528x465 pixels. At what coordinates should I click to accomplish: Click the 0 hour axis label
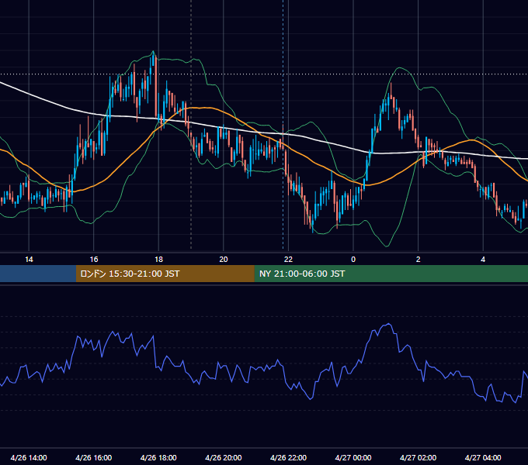coord(353,260)
